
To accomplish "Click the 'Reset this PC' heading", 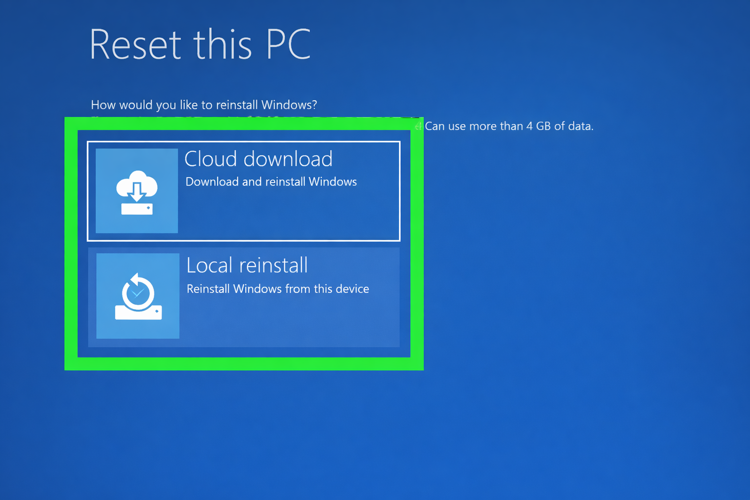I will click(x=200, y=44).
